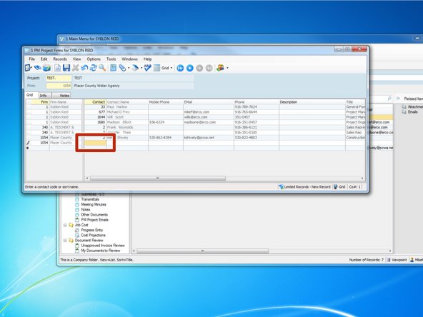Open dropdown arrow next to scanner icon

pos(141,69)
